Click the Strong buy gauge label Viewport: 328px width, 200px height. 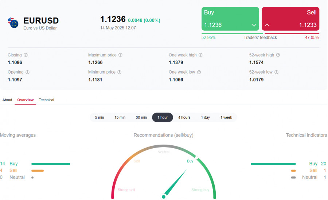[x=200, y=190]
